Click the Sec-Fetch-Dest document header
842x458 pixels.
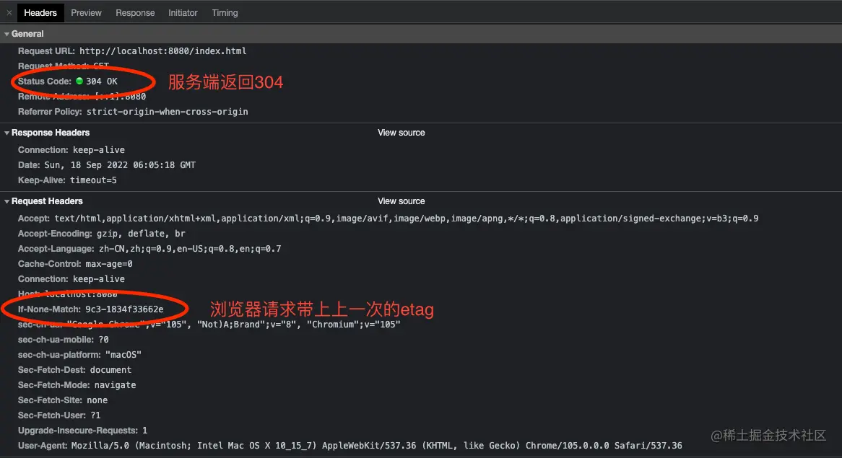point(74,370)
